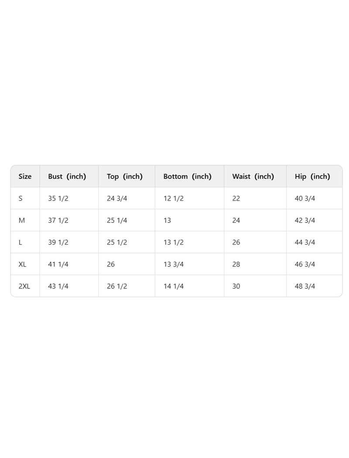Click the Size column header
Viewport: 349px width, 458px height.
(x=25, y=177)
